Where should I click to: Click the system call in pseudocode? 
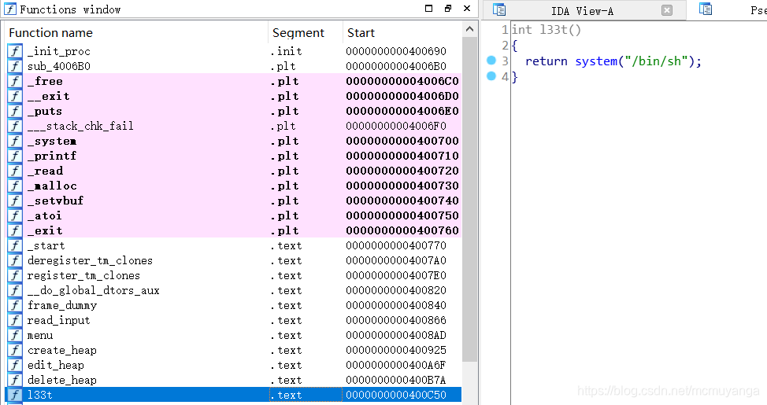[596, 61]
